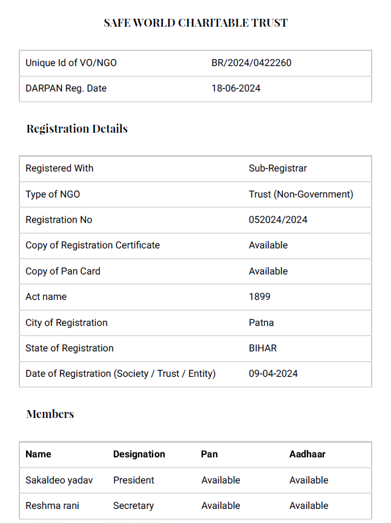This screenshot has width=391, height=524.
Task: Select the city value Patna
Action: (x=261, y=323)
